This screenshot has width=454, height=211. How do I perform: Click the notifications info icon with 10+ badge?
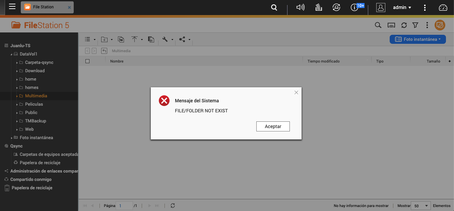(354, 7)
